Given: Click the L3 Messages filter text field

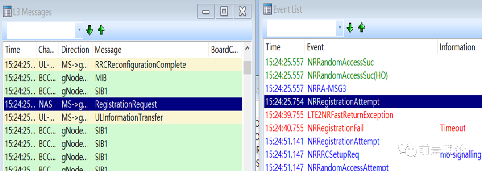Looking at the screenshot, I should [41, 30].
